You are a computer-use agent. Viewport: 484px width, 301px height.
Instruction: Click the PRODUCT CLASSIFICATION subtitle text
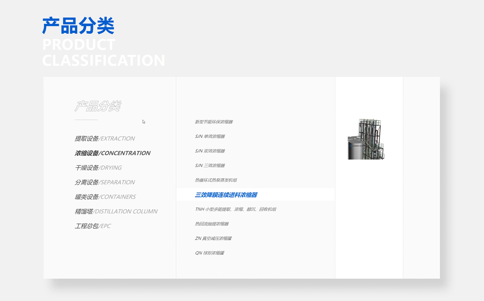[104, 53]
